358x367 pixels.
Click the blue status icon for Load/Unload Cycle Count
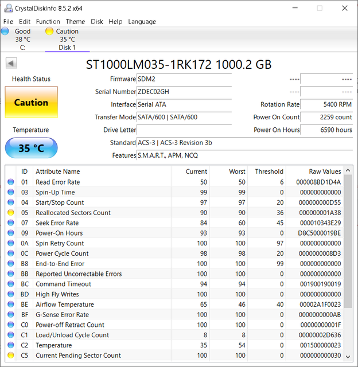pyautogui.click(x=11, y=335)
